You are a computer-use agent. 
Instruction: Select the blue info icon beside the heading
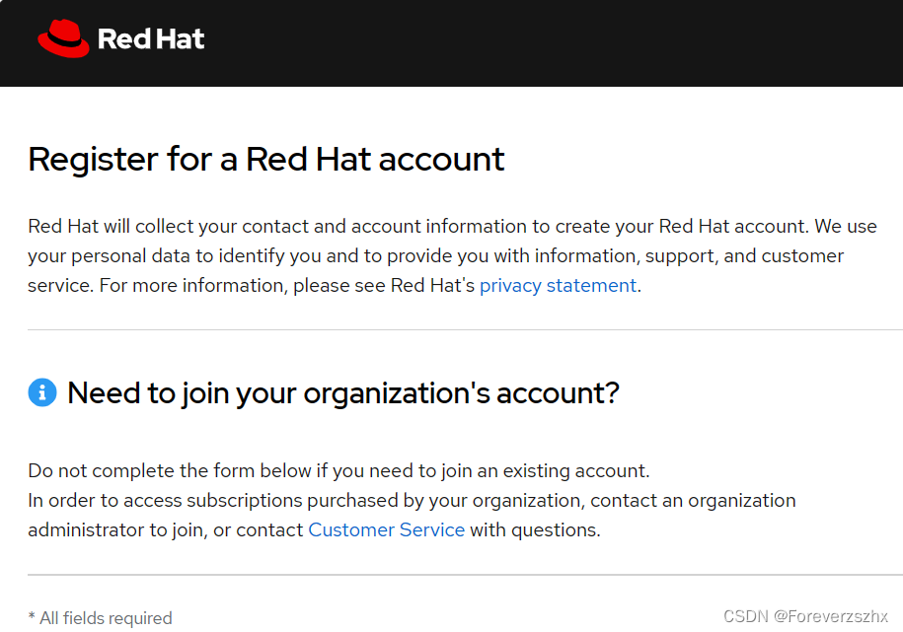coord(41,392)
